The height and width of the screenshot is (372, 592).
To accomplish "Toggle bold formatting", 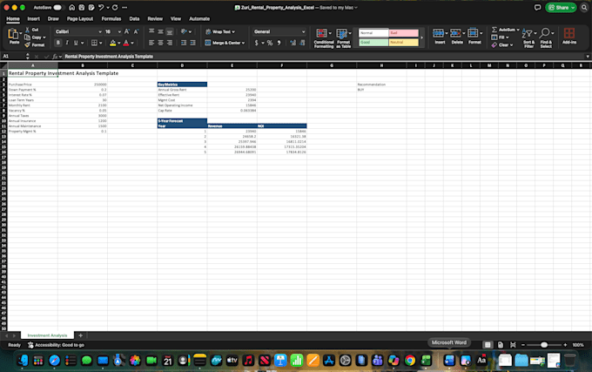I will [x=58, y=43].
